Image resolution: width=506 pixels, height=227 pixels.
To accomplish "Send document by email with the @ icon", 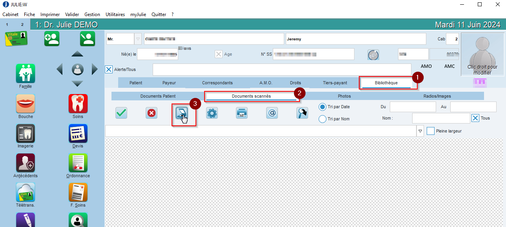I will [272, 113].
